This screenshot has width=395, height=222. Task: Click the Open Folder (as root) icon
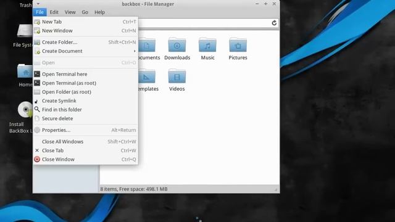[37, 92]
